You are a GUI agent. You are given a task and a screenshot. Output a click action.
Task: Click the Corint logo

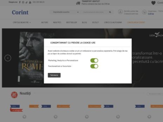20,12
